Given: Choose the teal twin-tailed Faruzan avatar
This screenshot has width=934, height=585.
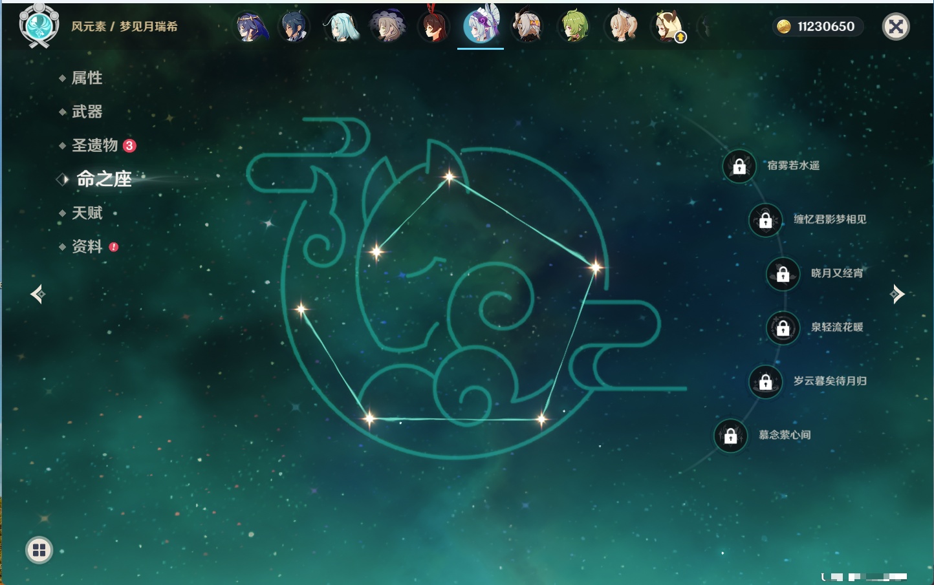Looking at the screenshot, I should click(341, 27).
